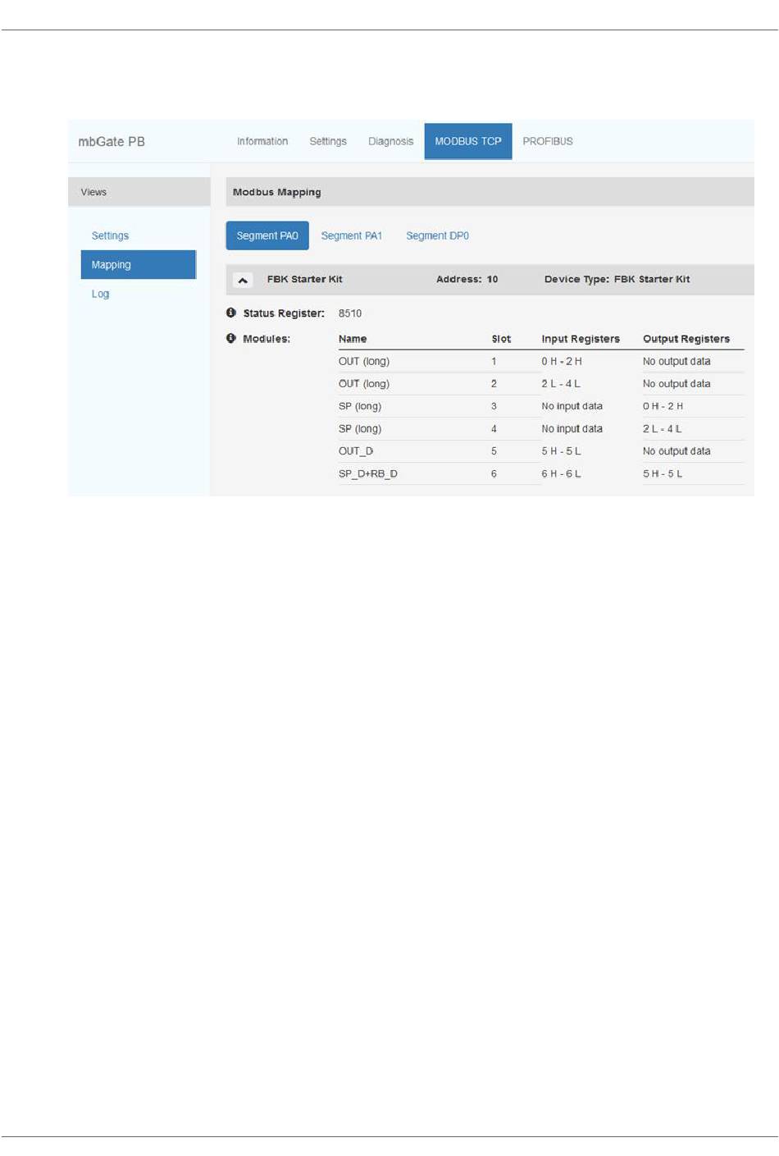The height and width of the screenshot is (1156, 779).
Task: Switch to Segment DP0
Action: [438, 235]
